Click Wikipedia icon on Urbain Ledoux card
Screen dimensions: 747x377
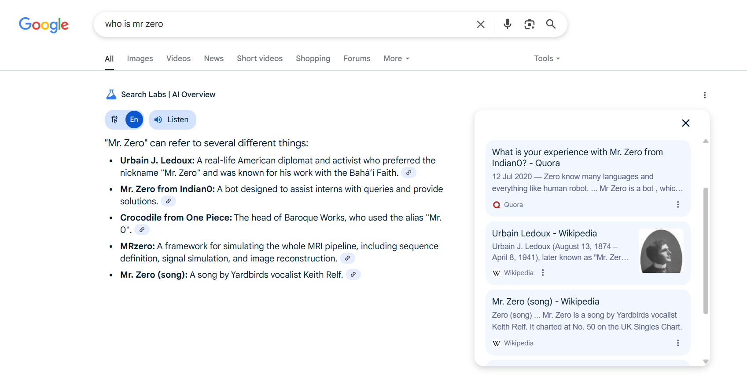pyautogui.click(x=497, y=273)
